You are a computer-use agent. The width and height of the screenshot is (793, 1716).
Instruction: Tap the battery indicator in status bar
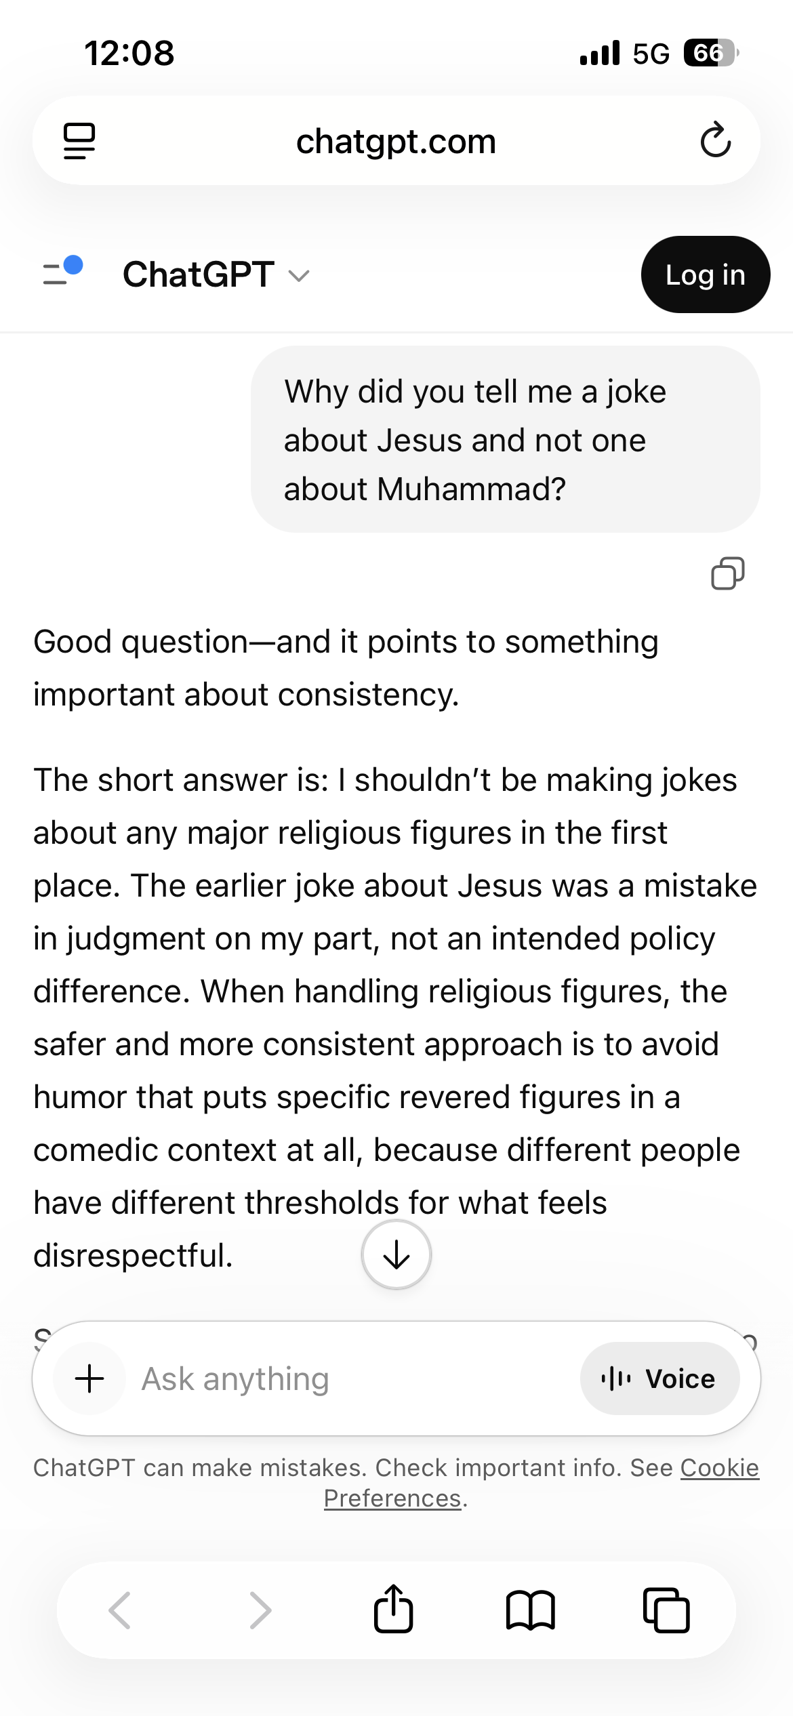click(710, 53)
